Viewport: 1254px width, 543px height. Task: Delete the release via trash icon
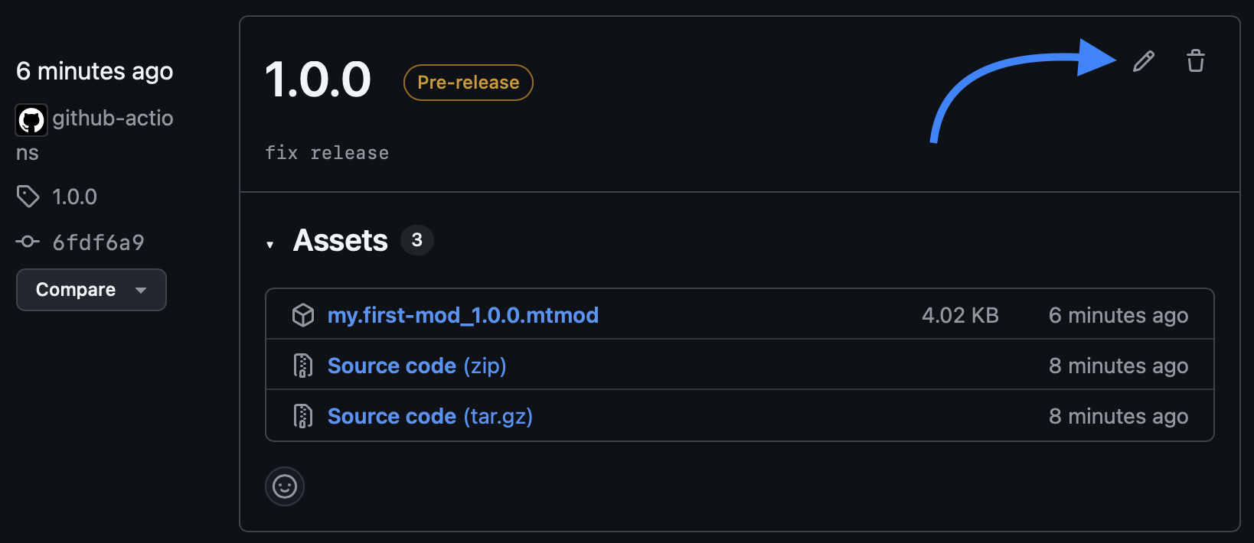pyautogui.click(x=1195, y=60)
